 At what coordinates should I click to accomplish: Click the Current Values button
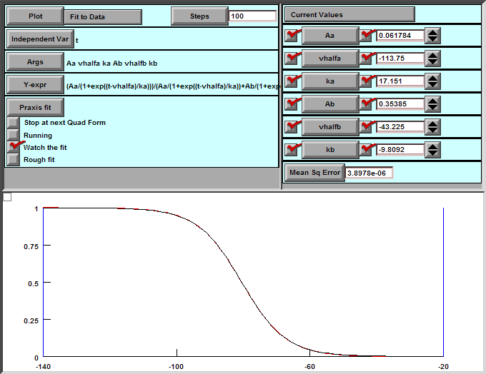[x=349, y=14]
